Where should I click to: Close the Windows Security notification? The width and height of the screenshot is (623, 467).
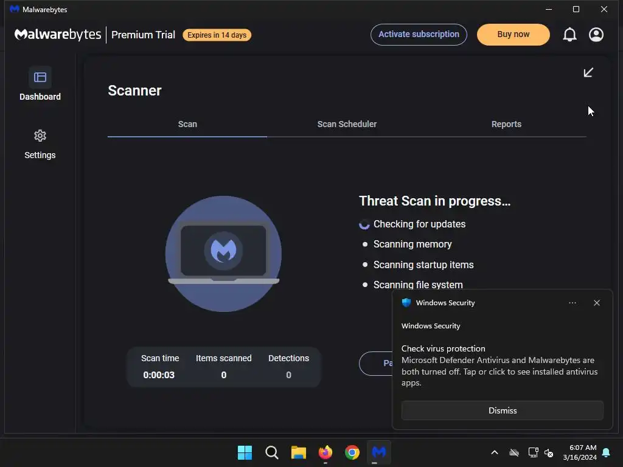point(596,303)
